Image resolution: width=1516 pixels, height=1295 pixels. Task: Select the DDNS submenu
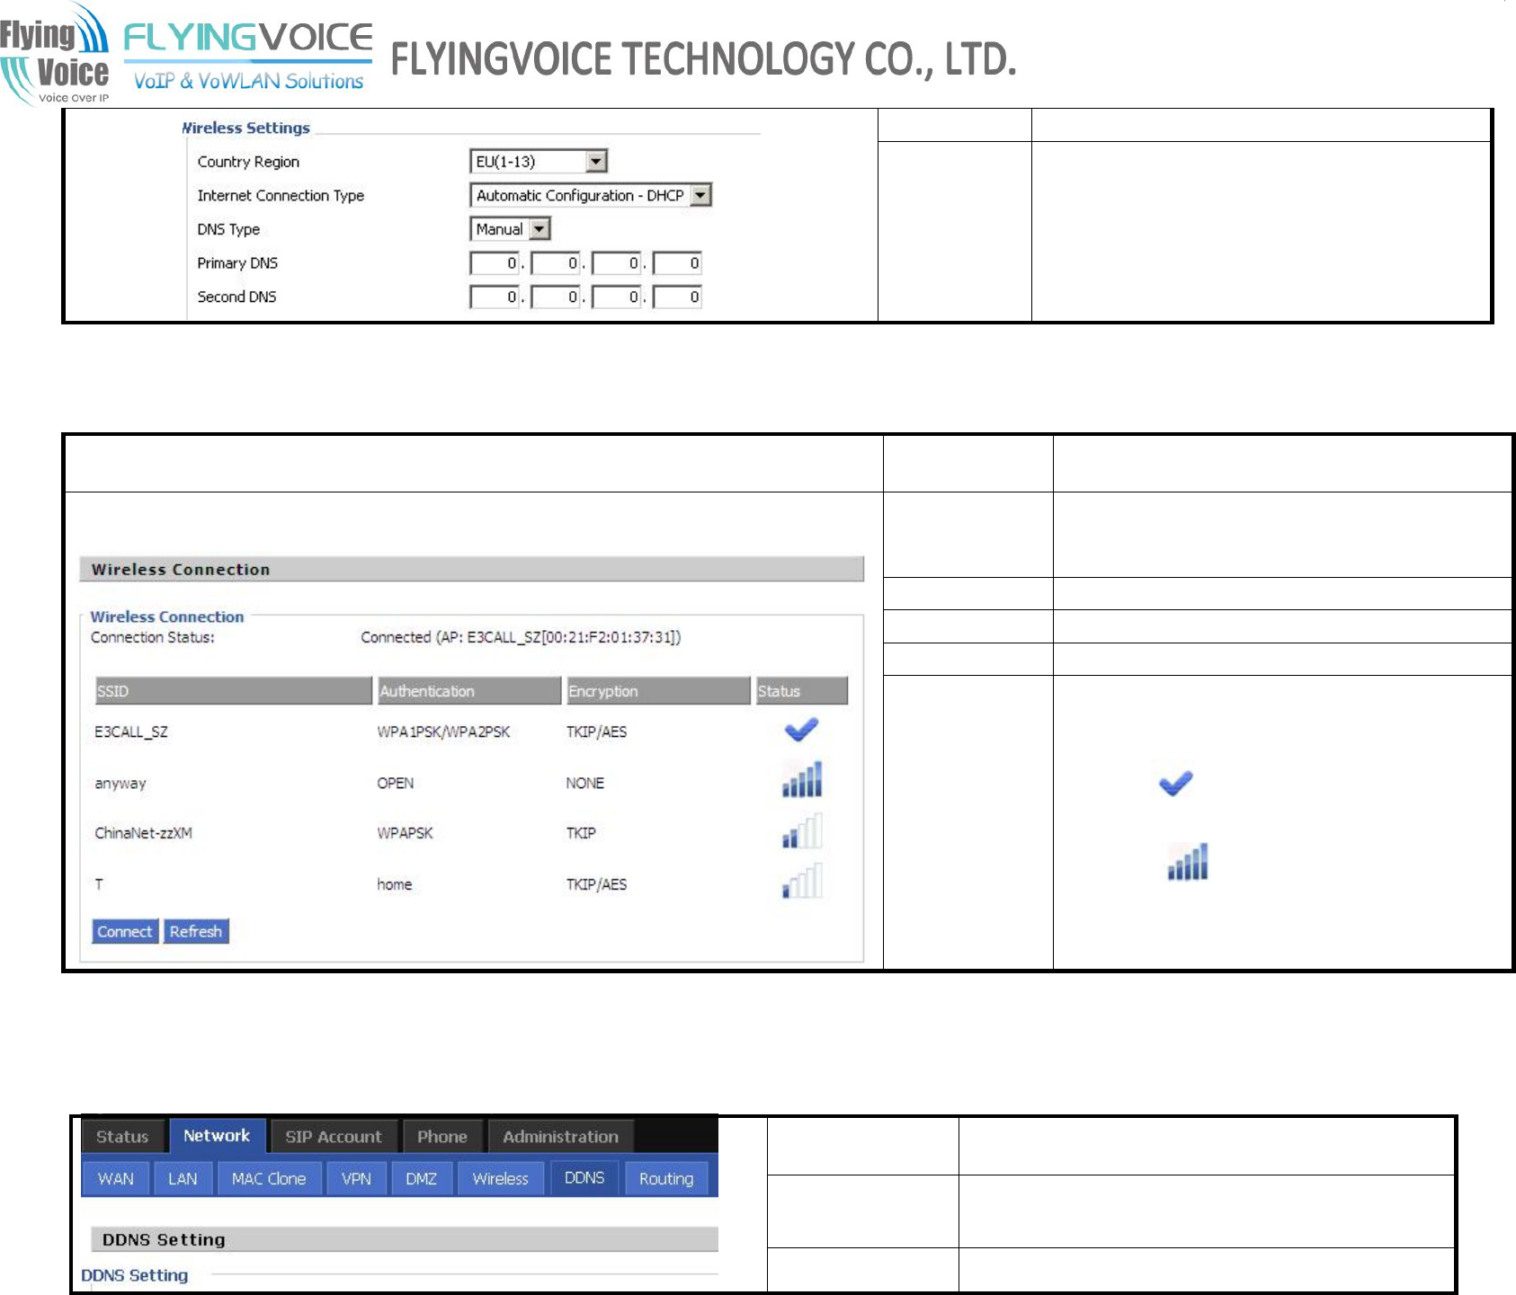[x=584, y=1177]
